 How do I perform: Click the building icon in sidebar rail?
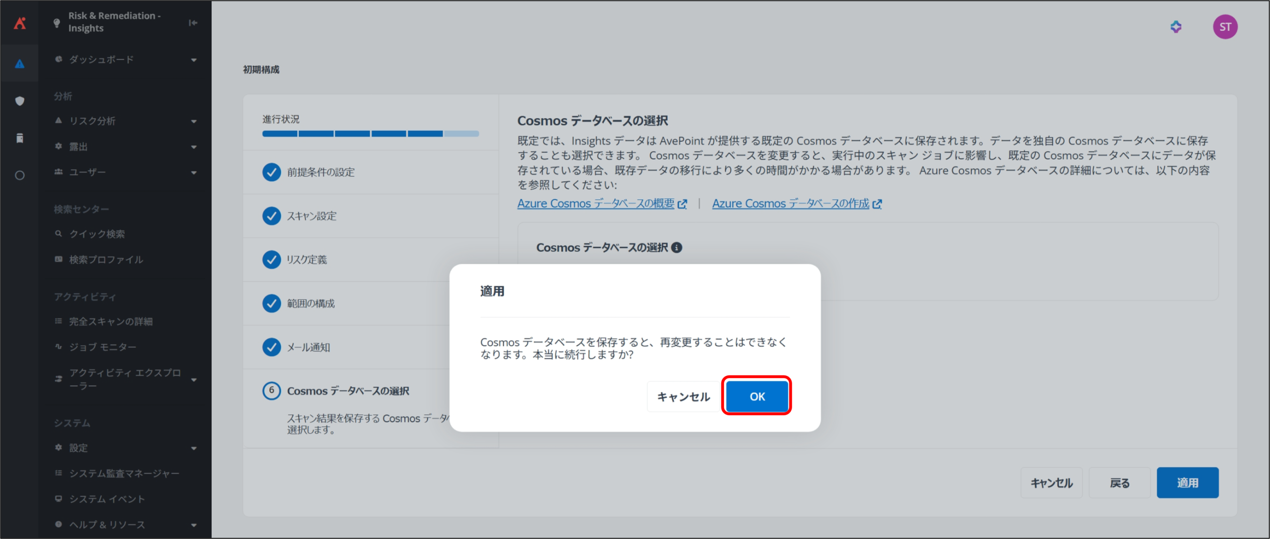point(20,138)
